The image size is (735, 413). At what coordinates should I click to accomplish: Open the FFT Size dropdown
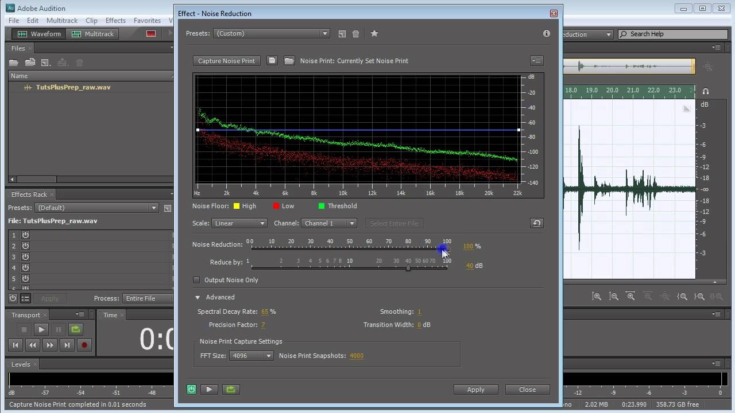click(x=252, y=356)
